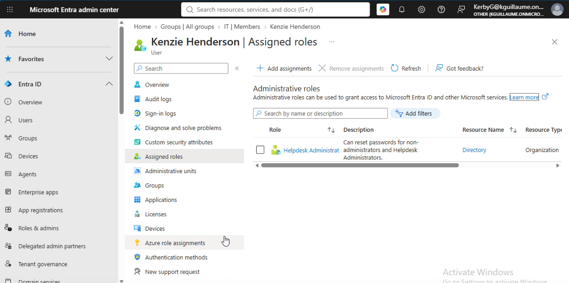Click Add assignments button

284,68
